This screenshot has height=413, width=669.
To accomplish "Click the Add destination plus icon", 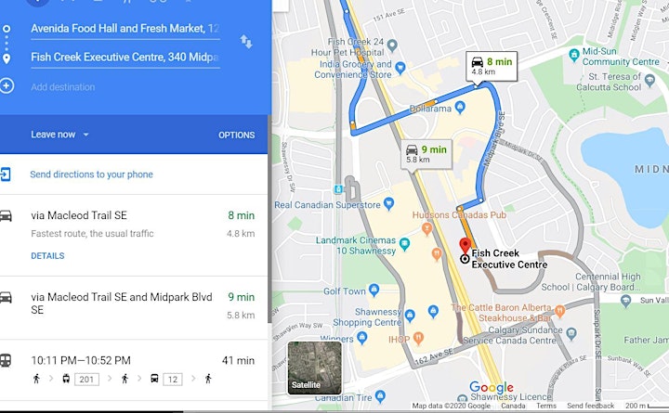I will [7, 85].
